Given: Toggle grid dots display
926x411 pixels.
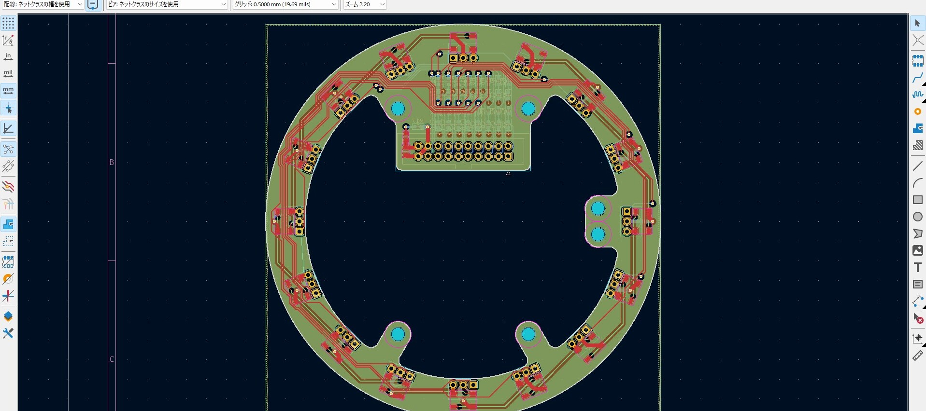Looking at the screenshot, I should click(8, 23).
